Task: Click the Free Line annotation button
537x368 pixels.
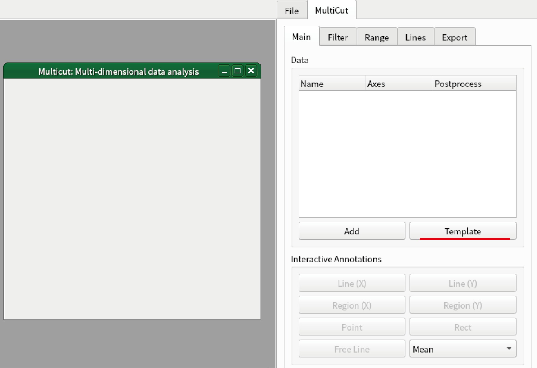Action: pyautogui.click(x=352, y=349)
